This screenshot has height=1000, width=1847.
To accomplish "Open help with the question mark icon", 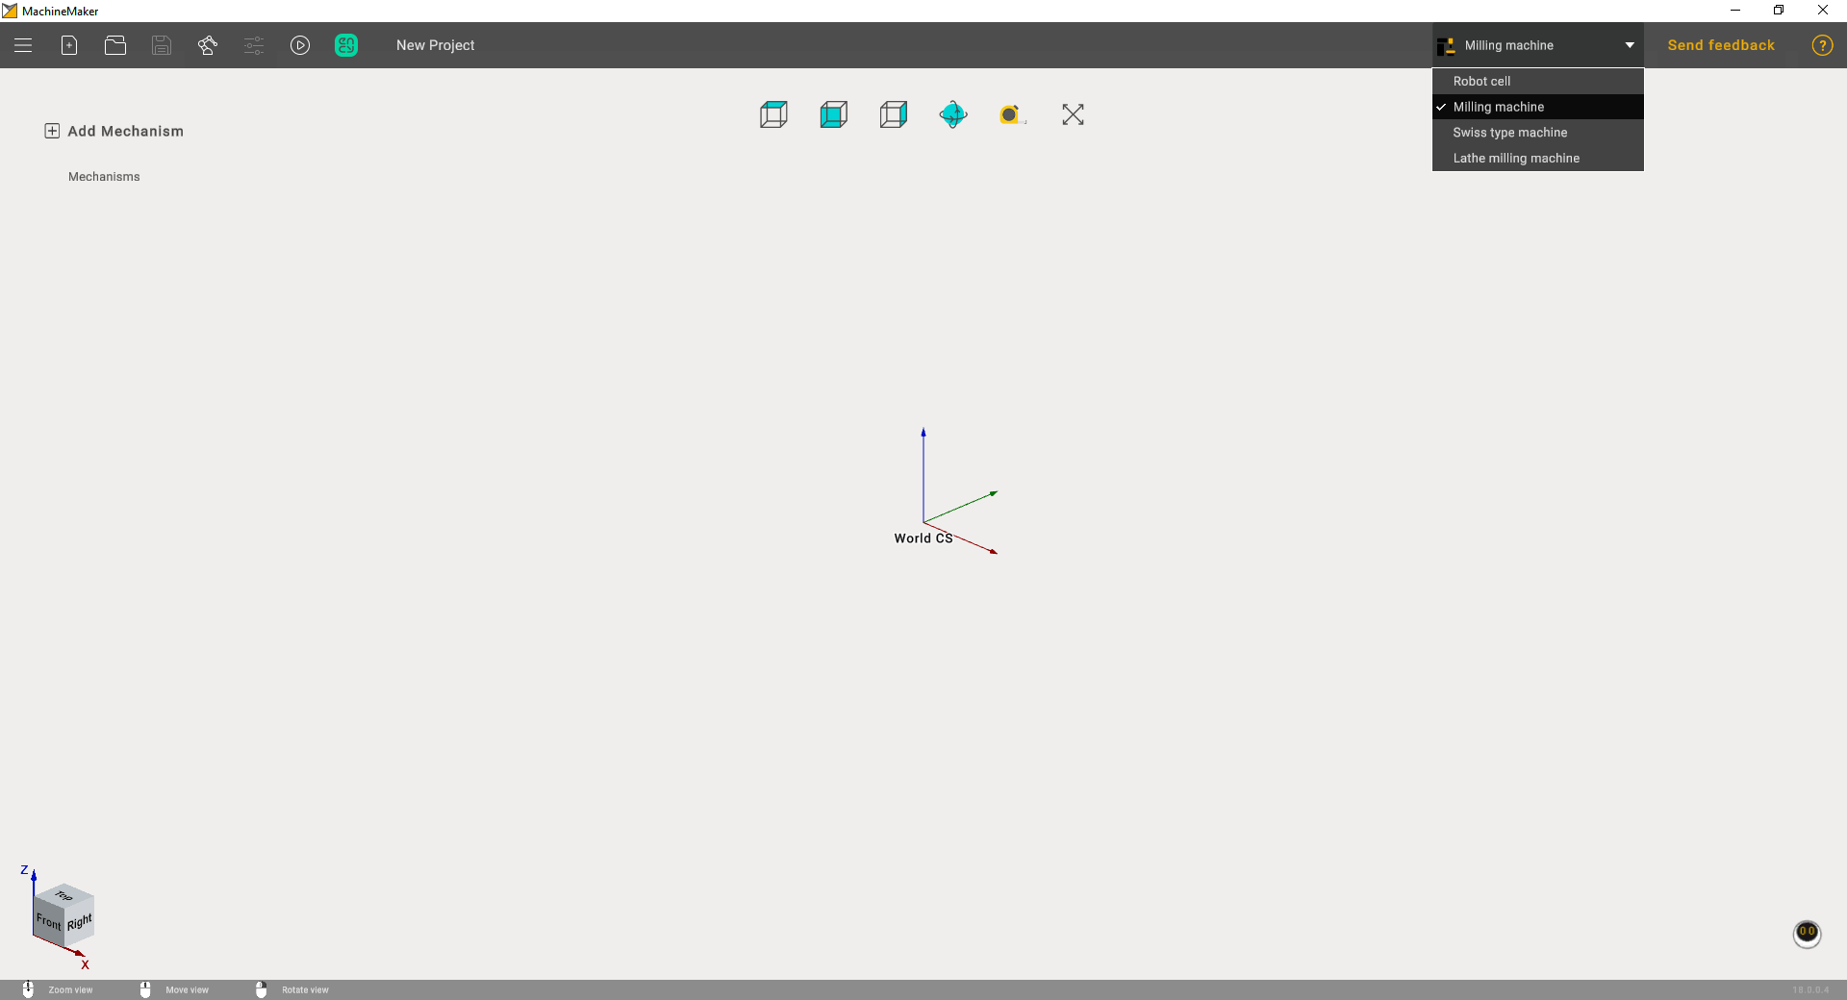I will point(1822,45).
